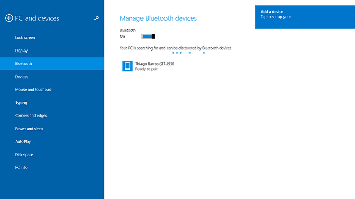
Task: Turn off the Bluetooth toggle switch
Action: click(148, 36)
